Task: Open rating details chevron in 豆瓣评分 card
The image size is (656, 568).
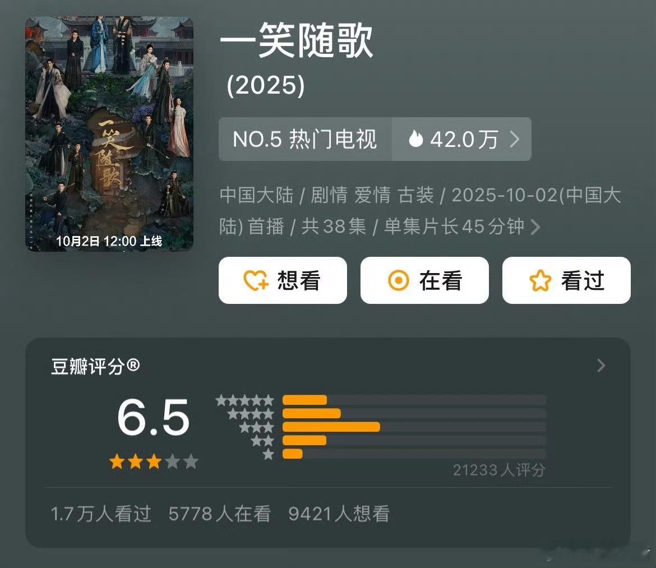Action: tap(601, 366)
